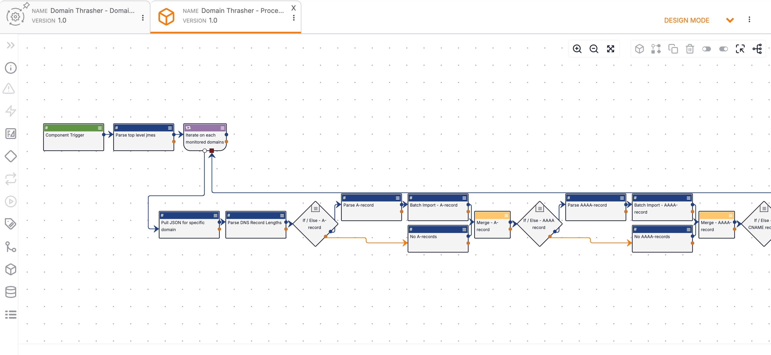
Task: Switch to the Domain Thrasher - Domai... tab
Action: 75,17
